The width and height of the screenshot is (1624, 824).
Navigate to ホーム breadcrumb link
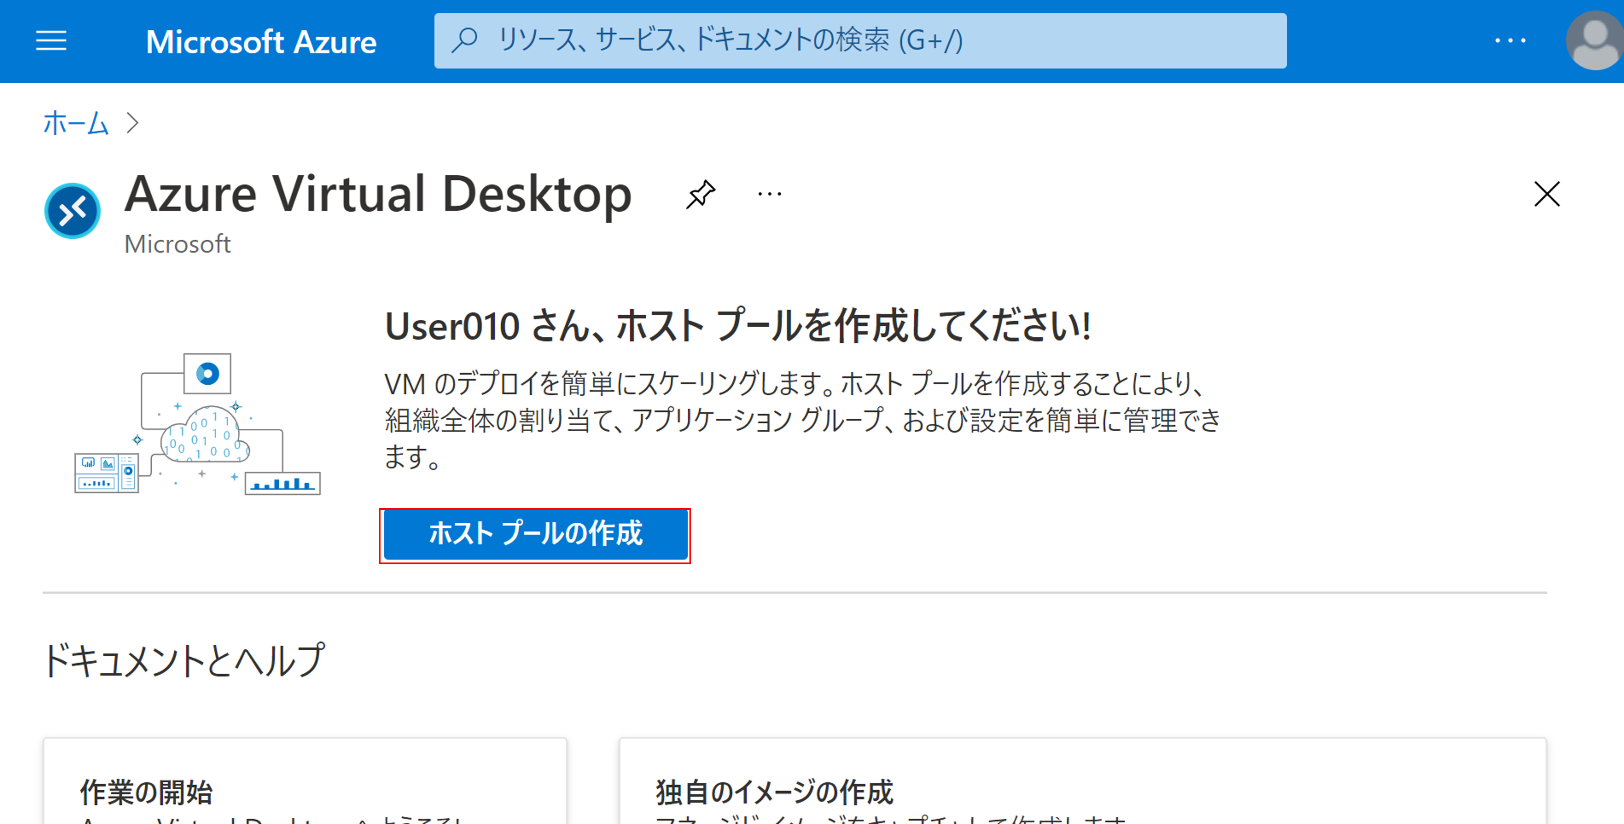pos(76,123)
